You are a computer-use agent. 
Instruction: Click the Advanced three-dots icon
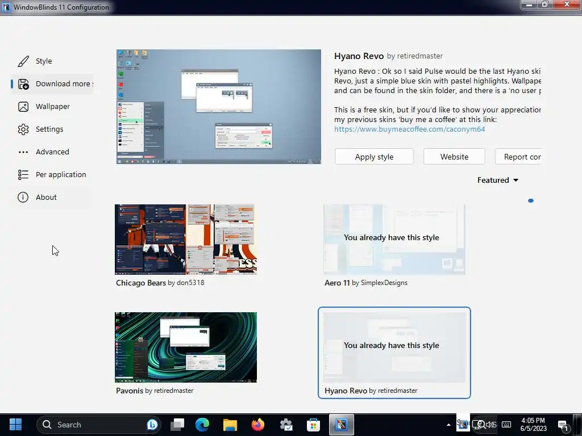click(x=23, y=152)
